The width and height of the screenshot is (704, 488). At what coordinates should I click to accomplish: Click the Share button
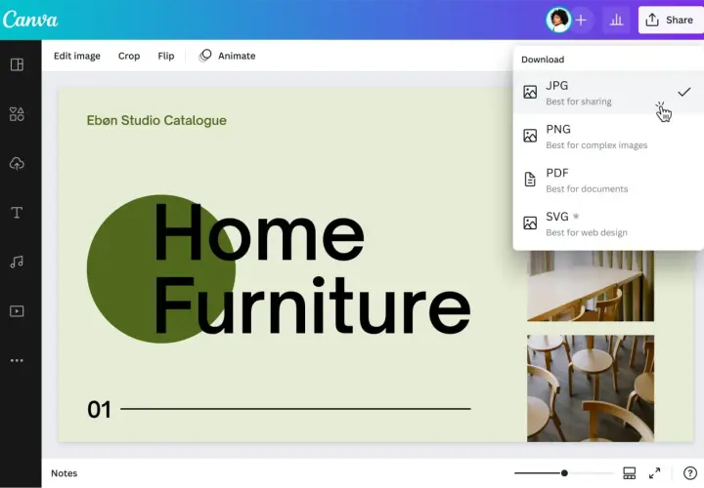tap(671, 20)
